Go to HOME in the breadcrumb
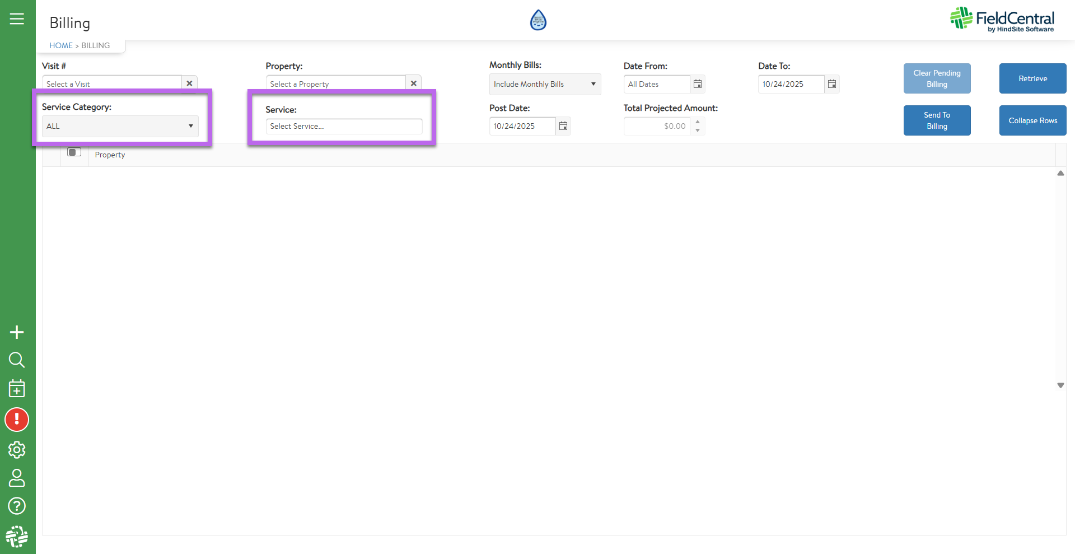 click(60, 45)
